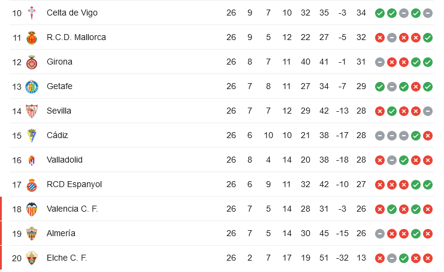Viewport: 444px width, 272px height.
Task: Open the Valladolid team link
Action: tap(65, 160)
